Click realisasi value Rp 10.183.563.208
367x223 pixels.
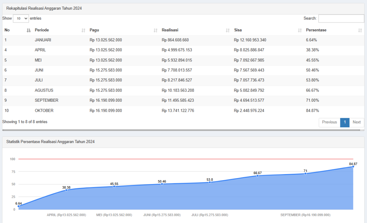178,90
